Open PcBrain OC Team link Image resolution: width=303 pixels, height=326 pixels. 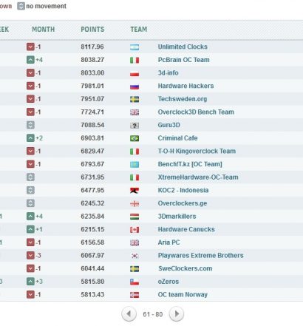point(183,60)
